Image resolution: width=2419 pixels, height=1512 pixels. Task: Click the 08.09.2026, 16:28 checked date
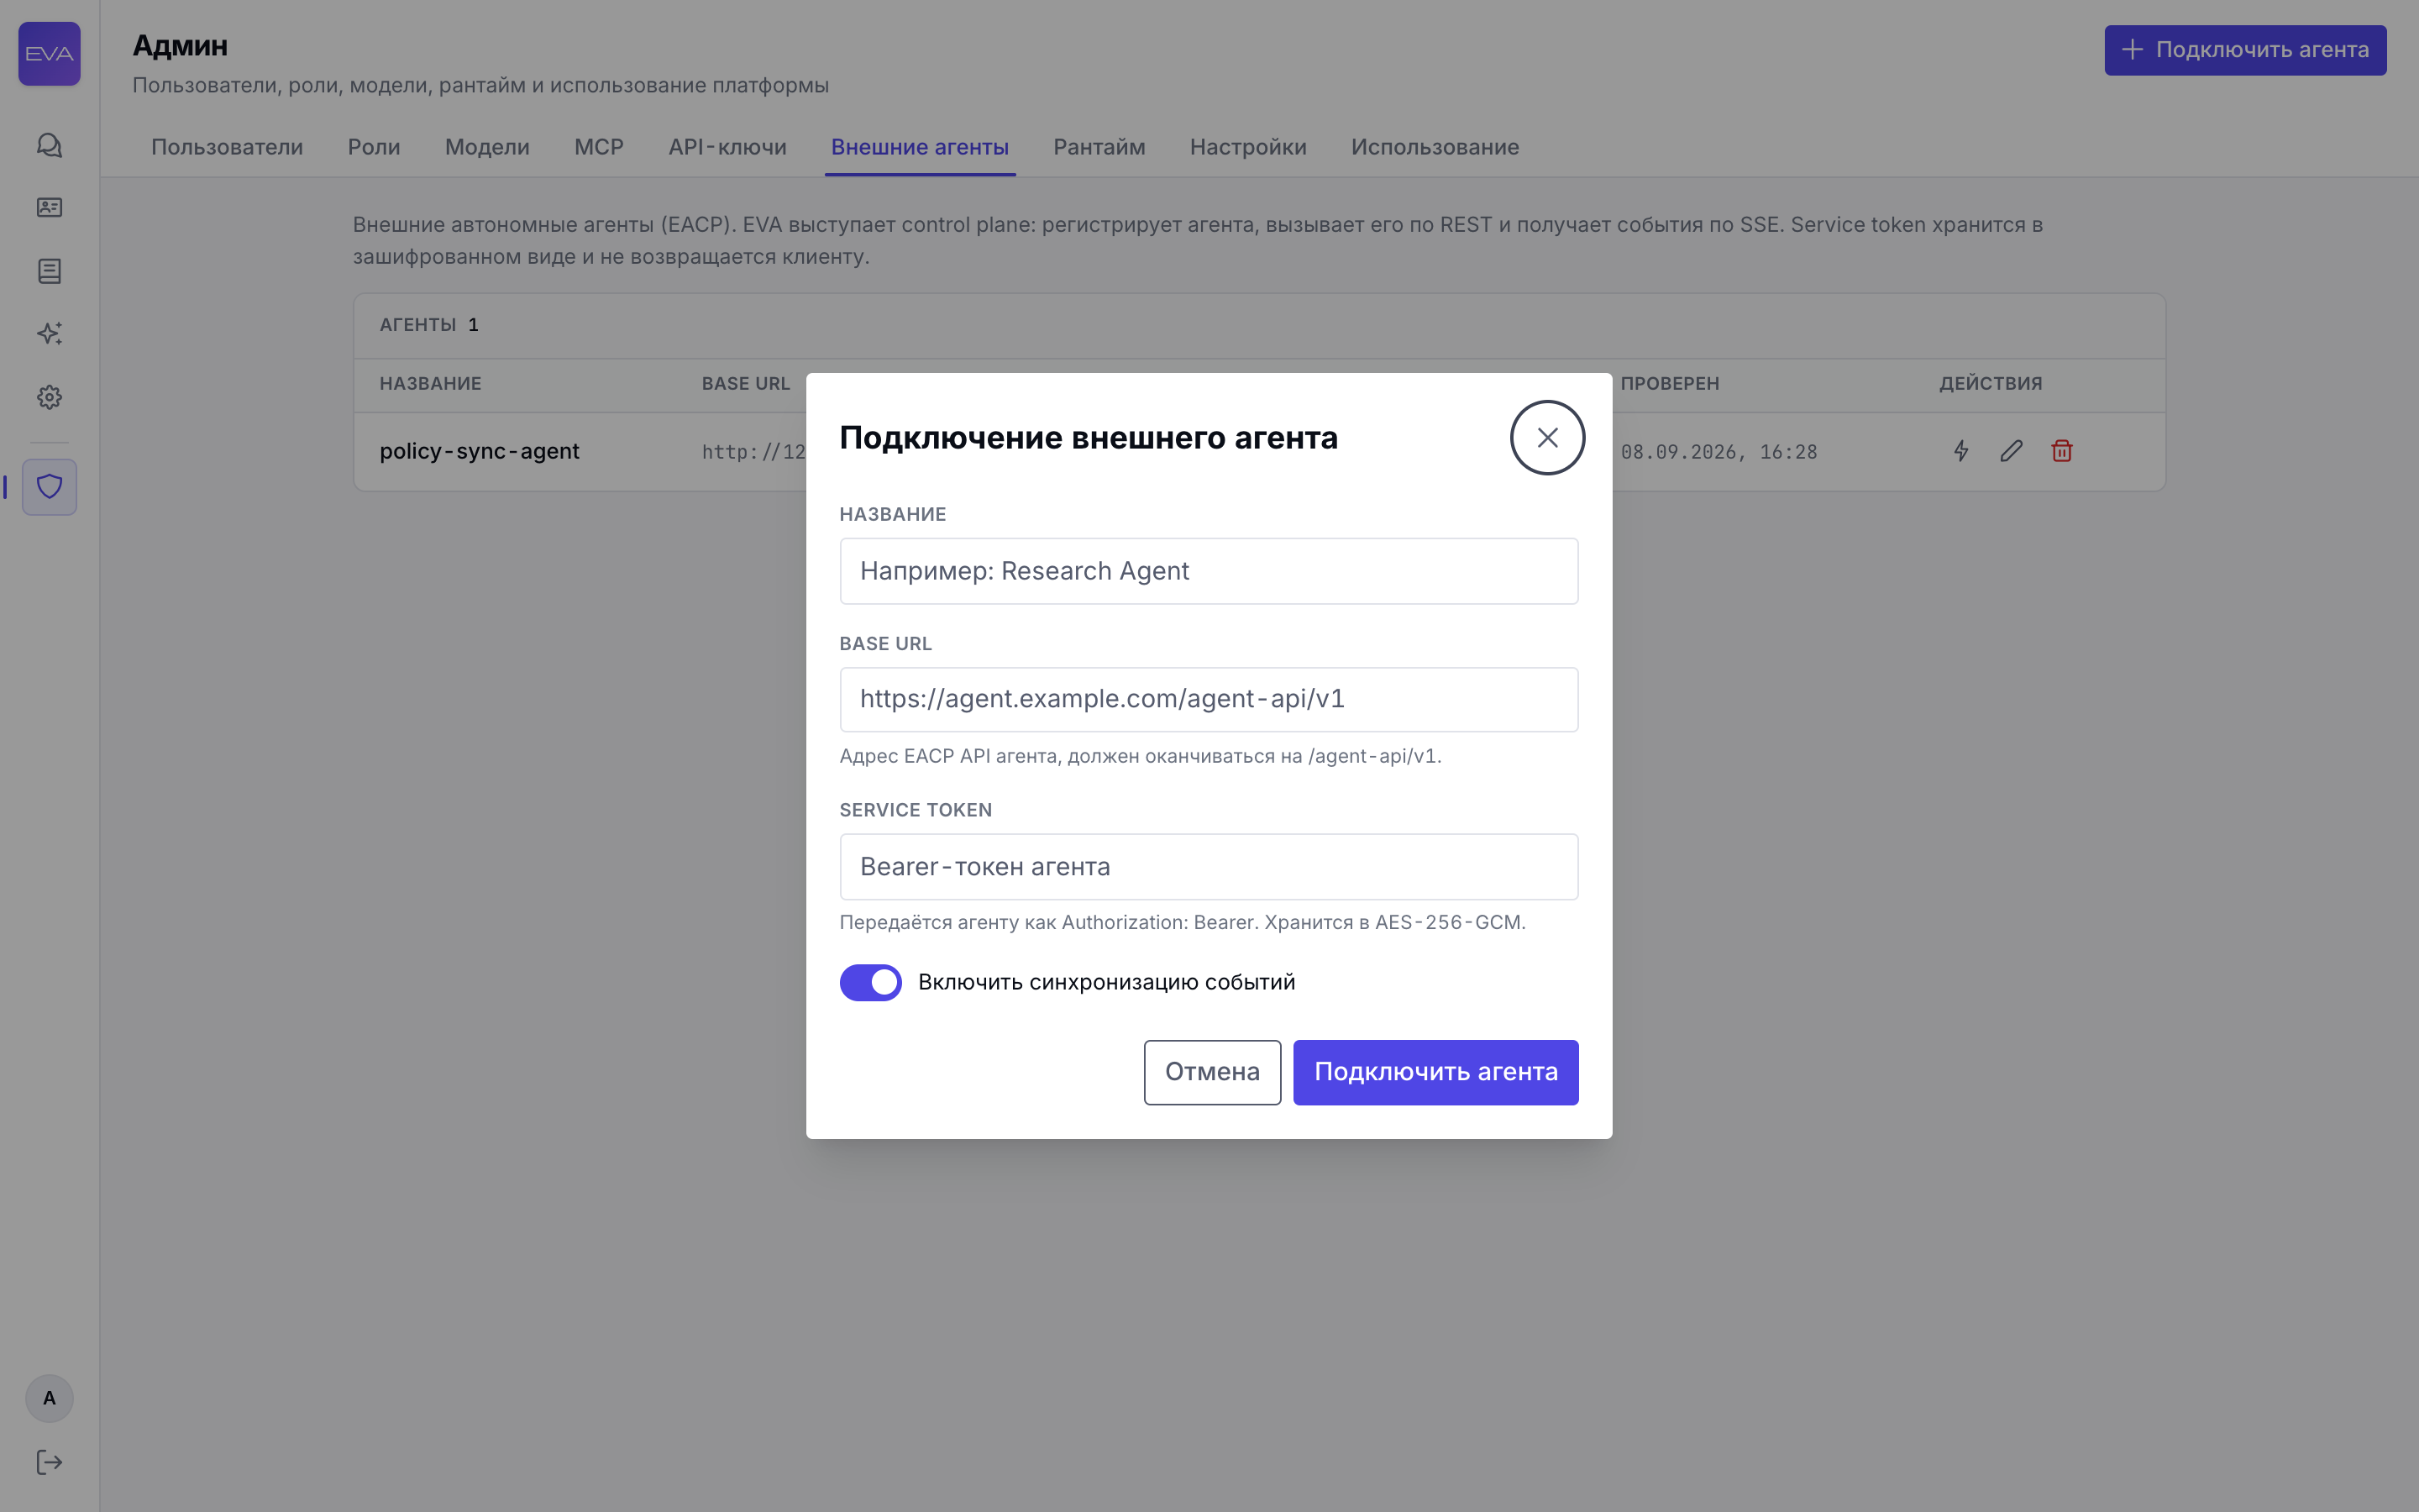tap(1718, 452)
